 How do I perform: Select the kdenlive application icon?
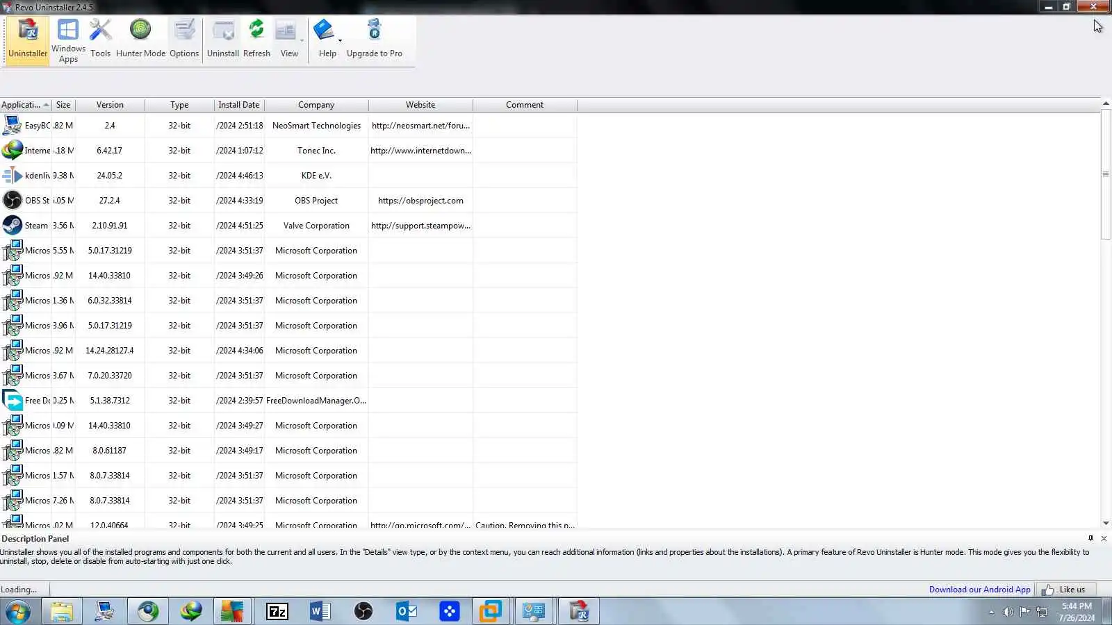(12, 176)
